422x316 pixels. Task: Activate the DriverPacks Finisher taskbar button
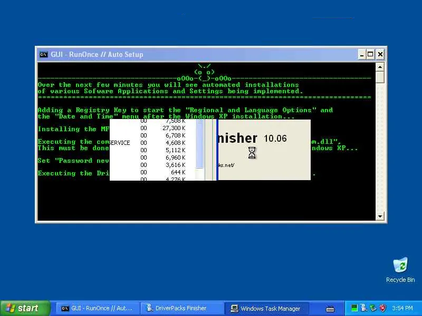(x=182, y=309)
